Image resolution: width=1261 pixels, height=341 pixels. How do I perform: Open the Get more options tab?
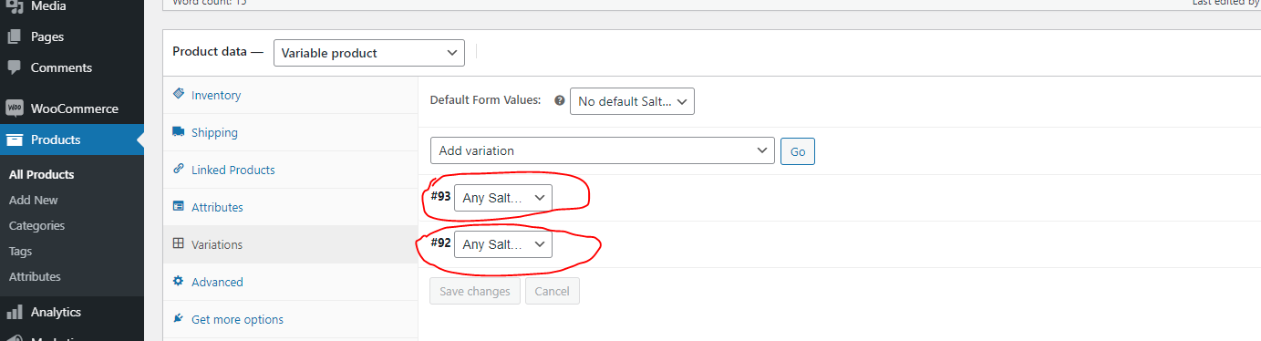[x=290, y=319]
